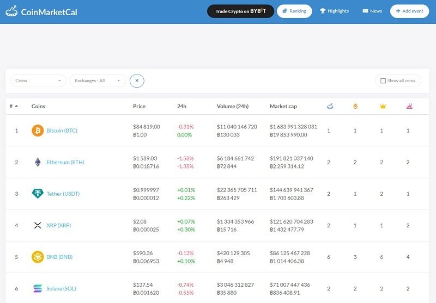Select Solana price $137.54
436x303 pixels.
click(143, 285)
